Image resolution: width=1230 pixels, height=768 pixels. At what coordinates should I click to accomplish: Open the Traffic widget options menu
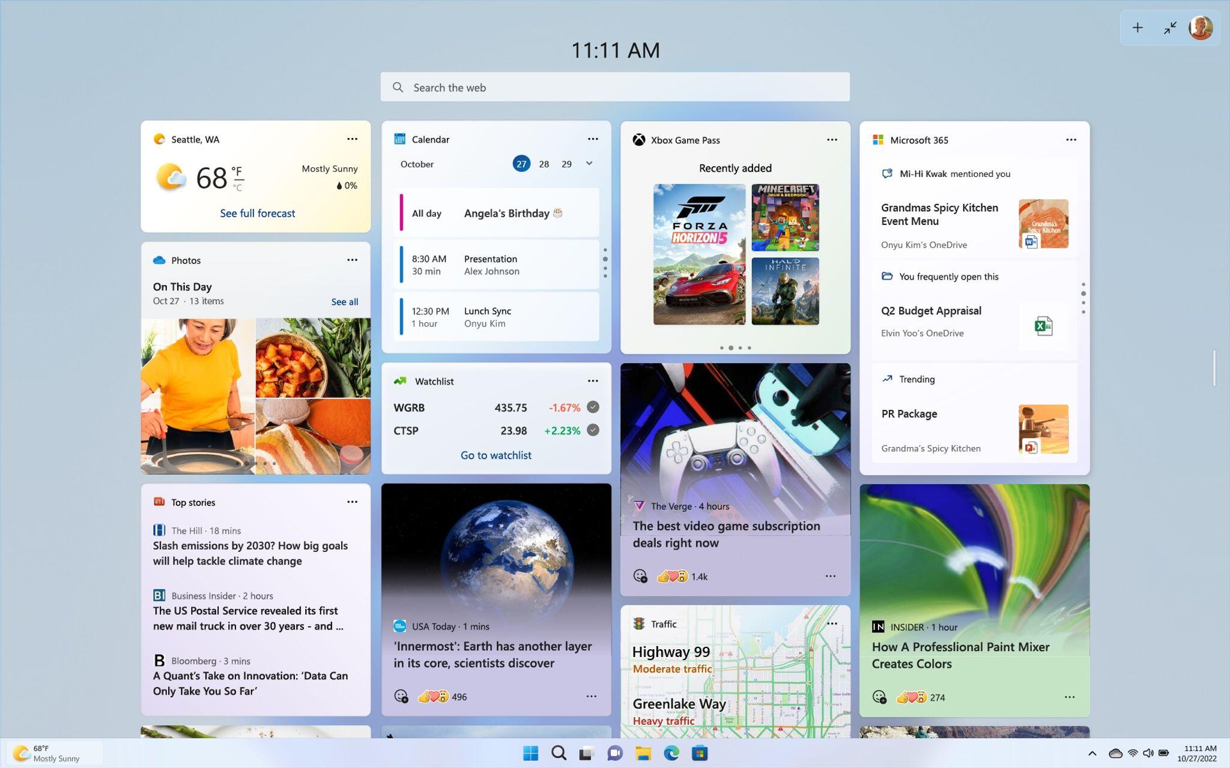[x=832, y=623]
